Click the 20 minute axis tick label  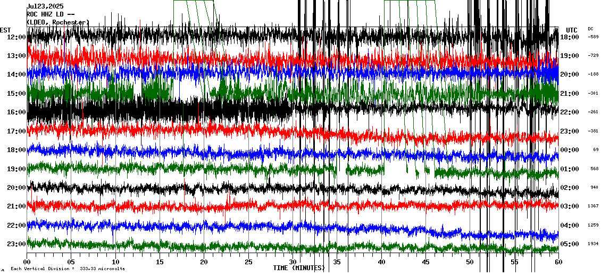[204, 262]
